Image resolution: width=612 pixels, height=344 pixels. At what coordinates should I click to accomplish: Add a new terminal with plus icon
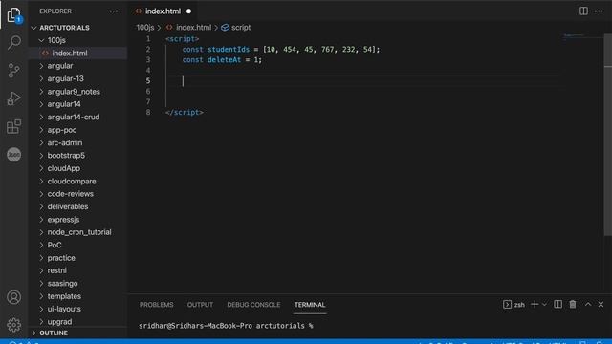pyautogui.click(x=535, y=304)
